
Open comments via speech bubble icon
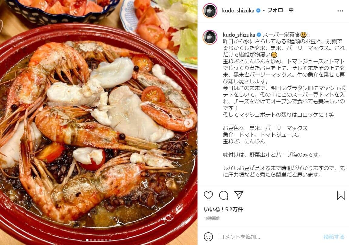tap(224, 195)
